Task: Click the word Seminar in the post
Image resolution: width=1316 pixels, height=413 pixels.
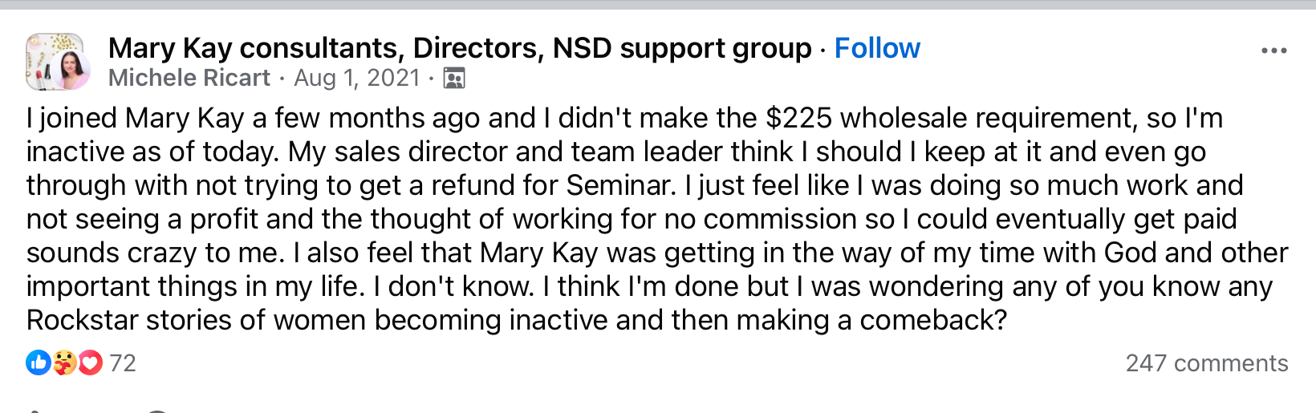Action: click(x=619, y=185)
